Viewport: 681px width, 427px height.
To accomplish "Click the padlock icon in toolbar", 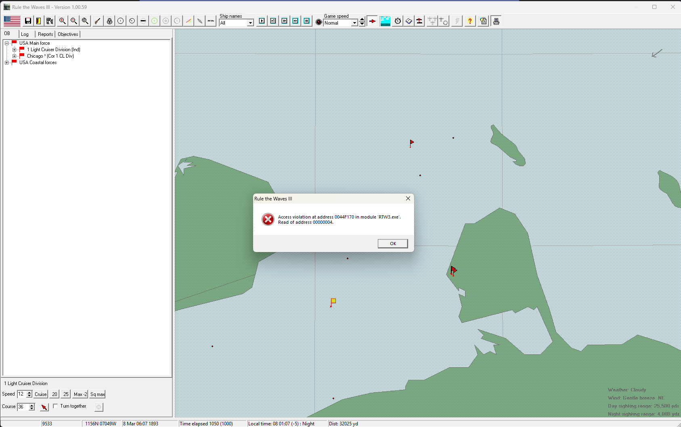I will (x=109, y=21).
